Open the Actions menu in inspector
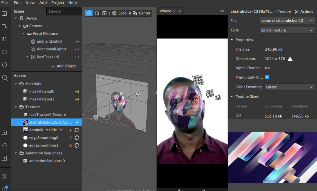The height and width of the screenshot is (191, 317). [x=304, y=12]
